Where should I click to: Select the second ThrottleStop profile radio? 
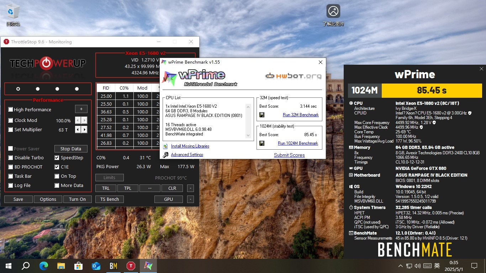(38, 89)
